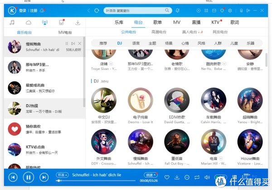Open the more options ellipsis icon
This screenshot has height=190, width=272.
pyautogui.click(x=187, y=177)
